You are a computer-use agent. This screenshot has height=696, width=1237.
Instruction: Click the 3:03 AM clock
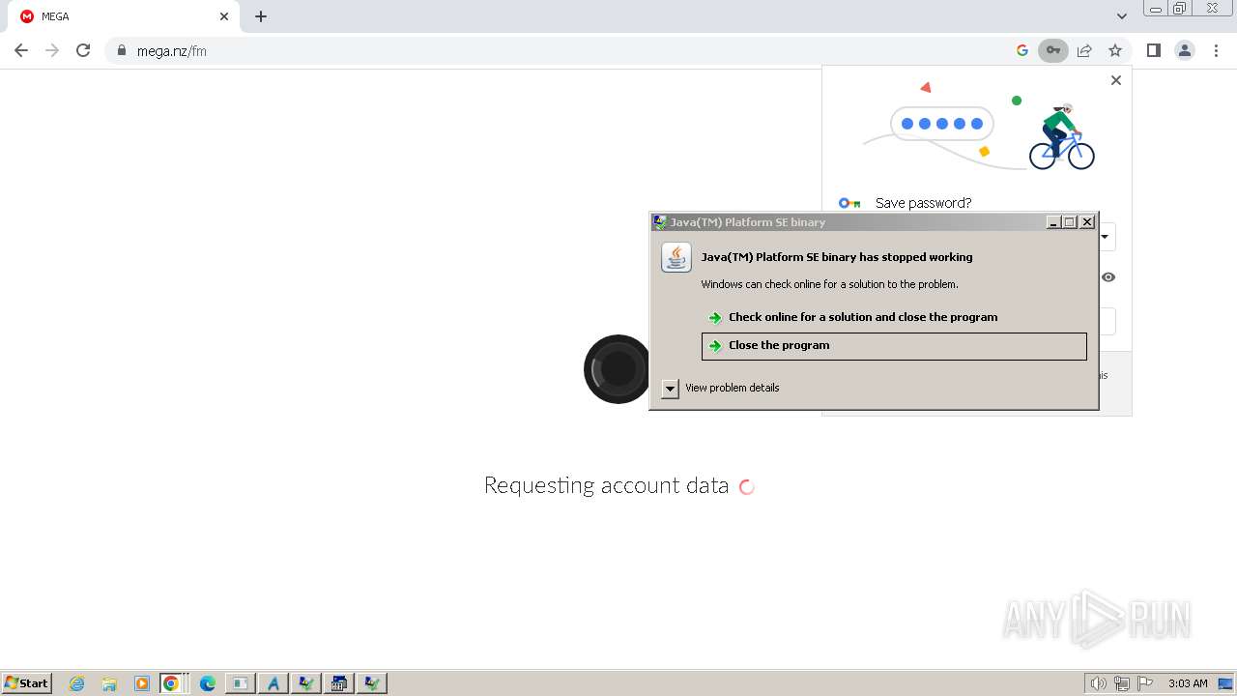pos(1188,683)
